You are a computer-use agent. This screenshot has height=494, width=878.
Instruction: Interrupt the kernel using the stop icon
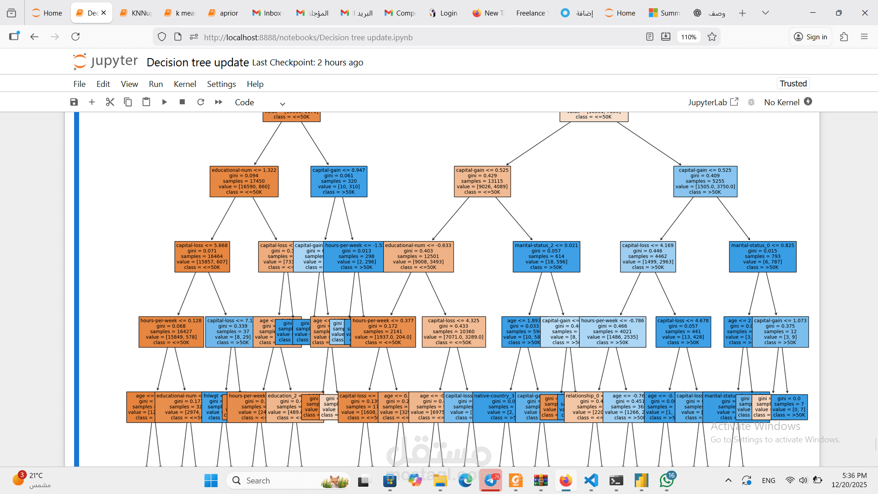[182, 102]
